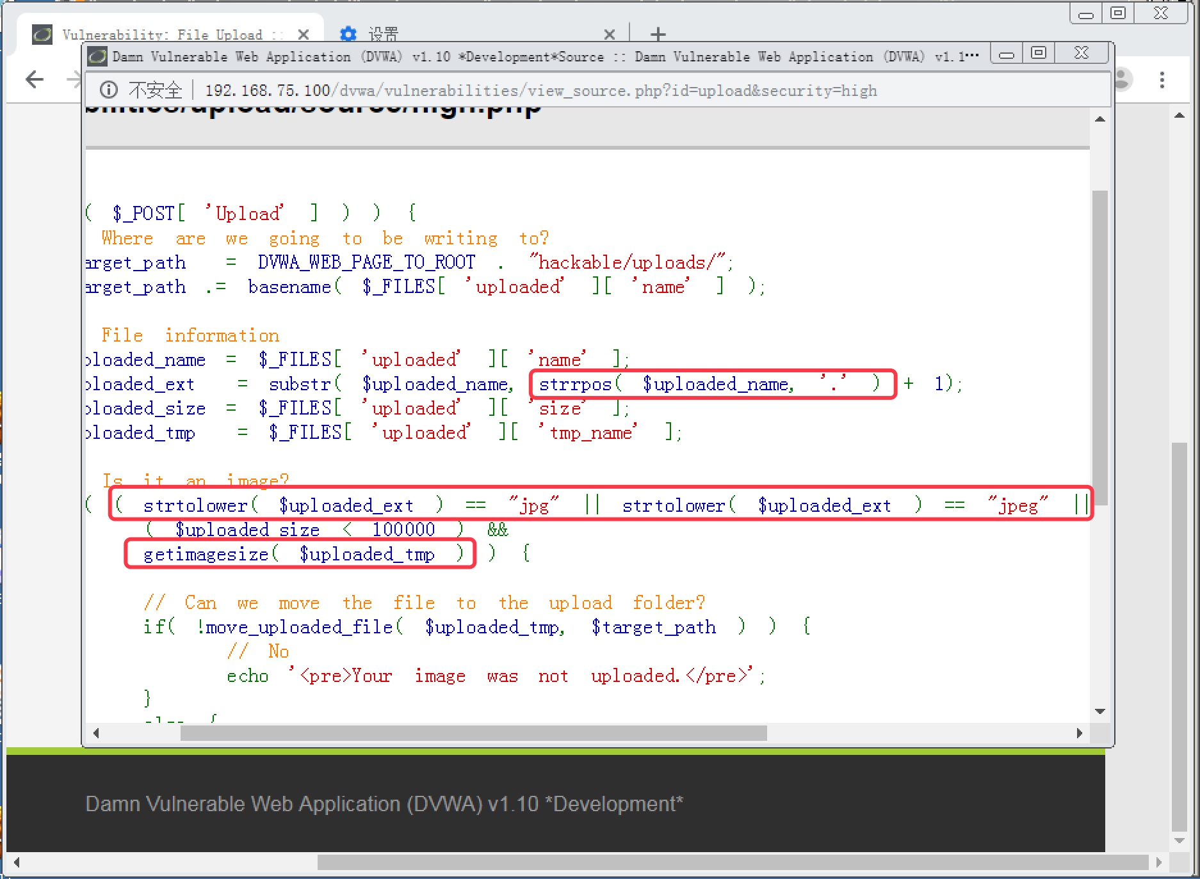Image resolution: width=1200 pixels, height=879 pixels.
Task: Minimize the main browser window
Action: pos(1086,13)
